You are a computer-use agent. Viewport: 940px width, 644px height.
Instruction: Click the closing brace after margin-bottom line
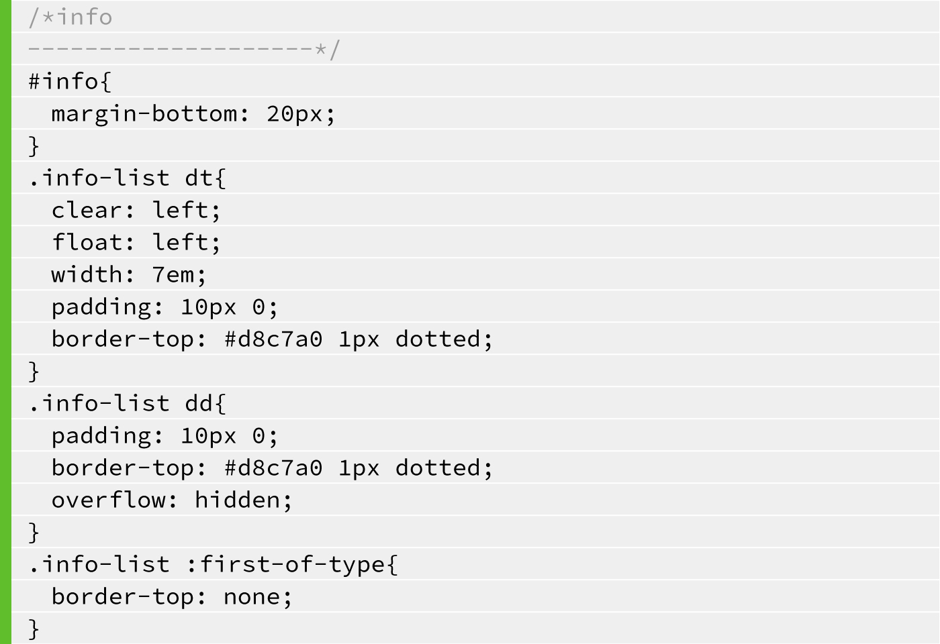click(34, 146)
